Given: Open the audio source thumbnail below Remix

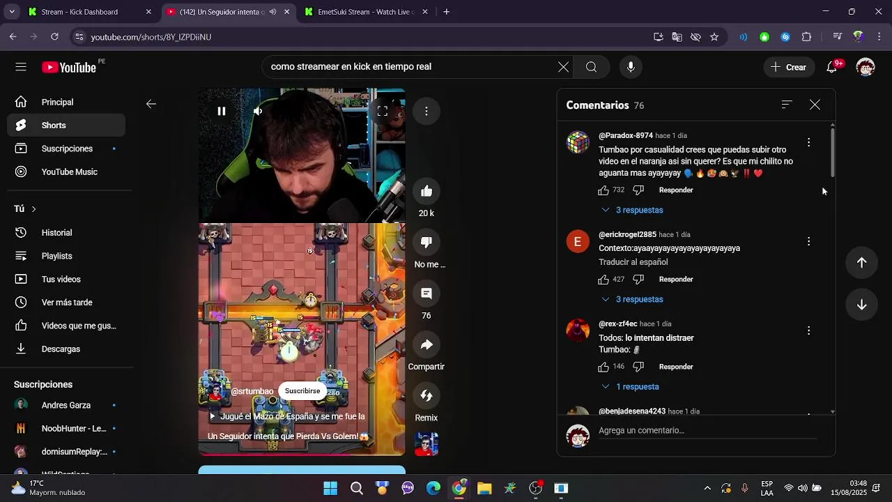Looking at the screenshot, I should [426, 444].
